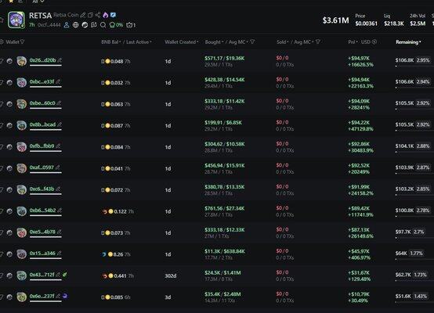This screenshot has width=434, height=313.
Task: Open wallet address 0xbc...e33f
Action: tap(42, 81)
